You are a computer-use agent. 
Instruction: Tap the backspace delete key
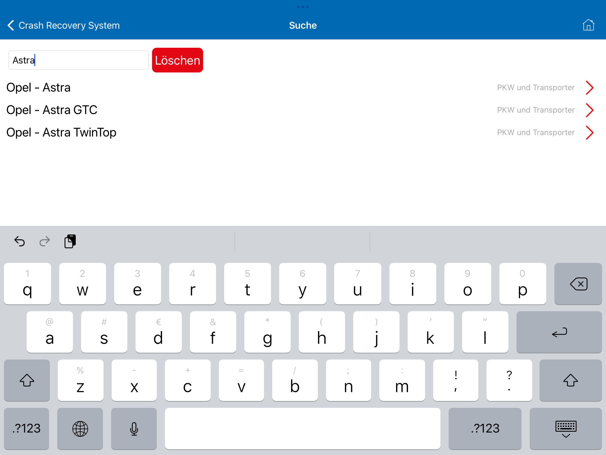(x=578, y=284)
